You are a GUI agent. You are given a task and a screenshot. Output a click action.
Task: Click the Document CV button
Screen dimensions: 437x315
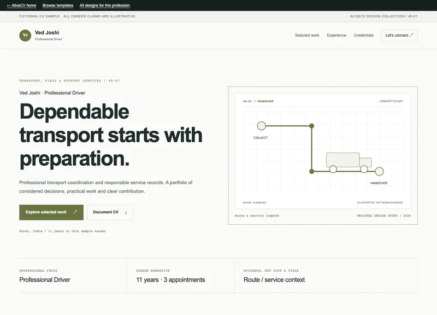coord(110,212)
